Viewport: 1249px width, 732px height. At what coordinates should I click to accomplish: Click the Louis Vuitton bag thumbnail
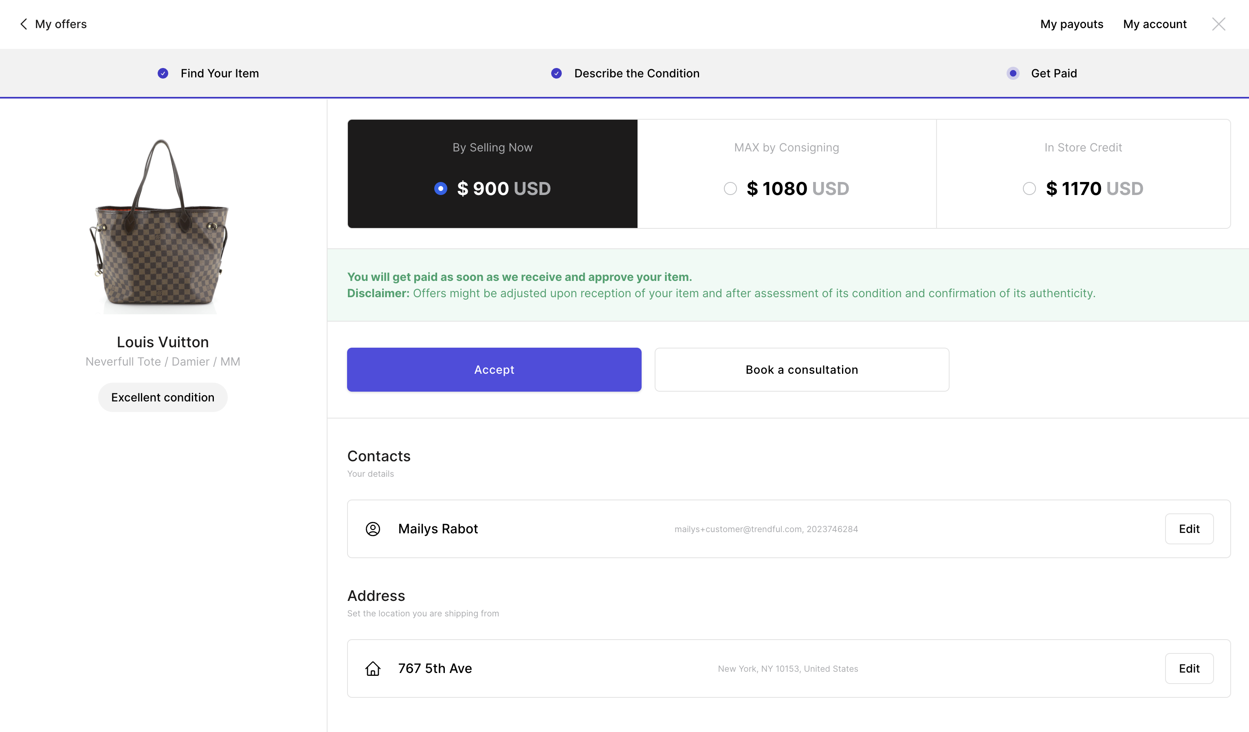click(160, 226)
